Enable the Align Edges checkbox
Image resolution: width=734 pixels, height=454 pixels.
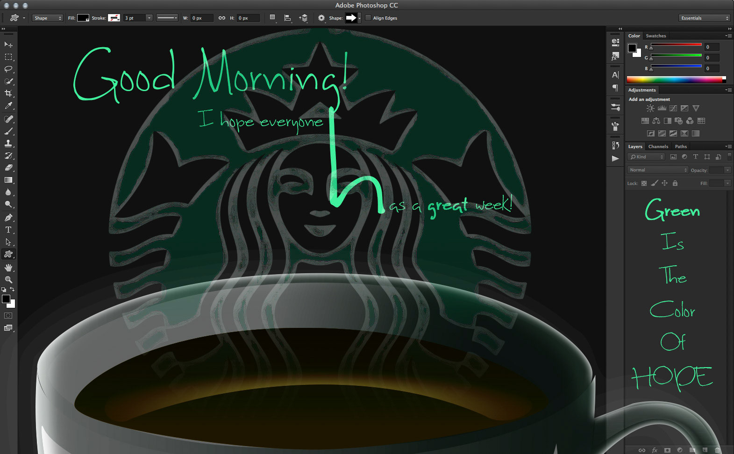tap(368, 18)
